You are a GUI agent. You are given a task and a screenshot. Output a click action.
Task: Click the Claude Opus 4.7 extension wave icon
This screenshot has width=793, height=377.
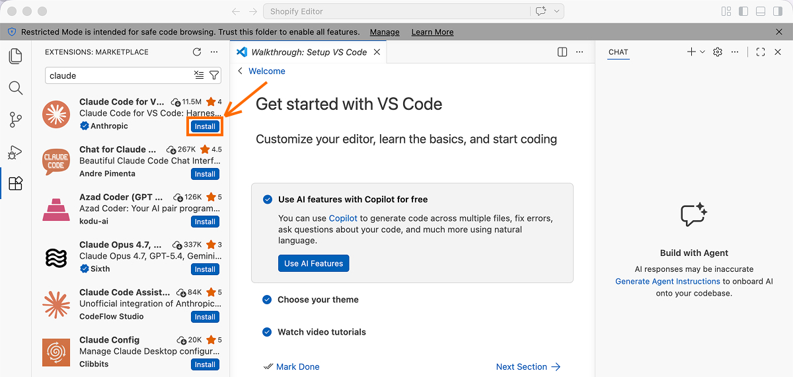click(56, 257)
